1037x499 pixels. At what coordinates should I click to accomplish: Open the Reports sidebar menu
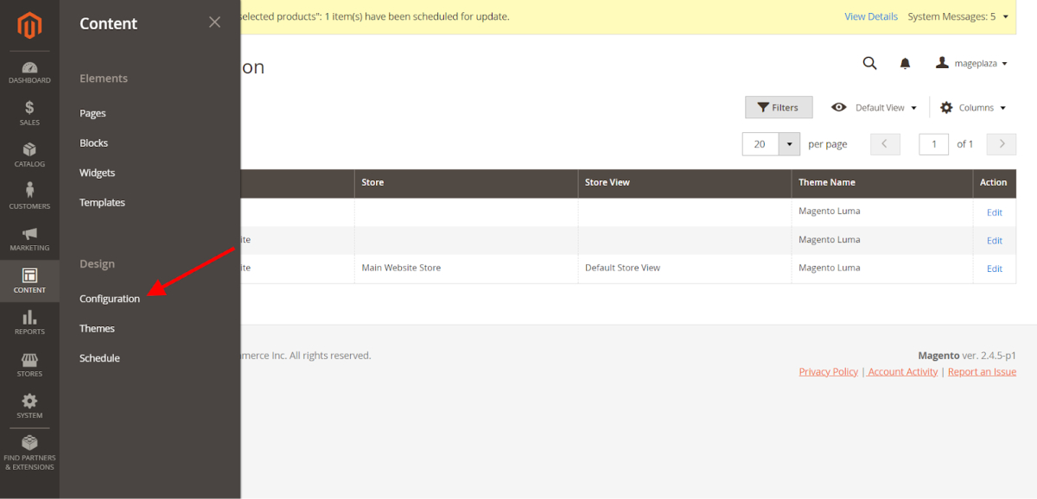[29, 323]
